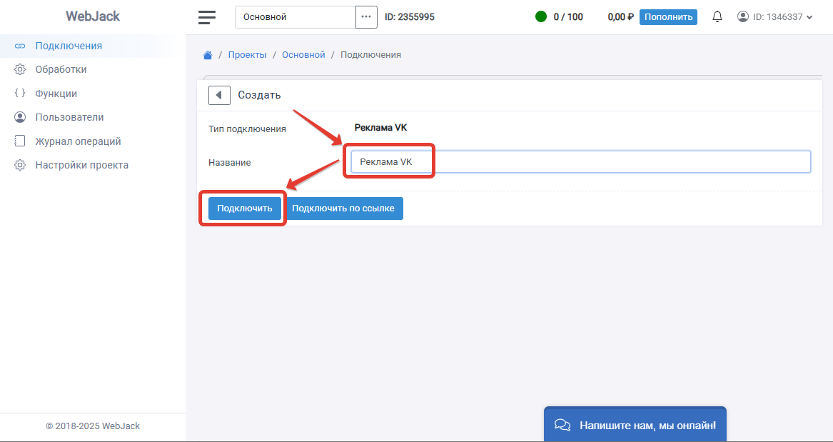833x442 pixels.
Task: Click the Создать heading
Action: click(259, 95)
